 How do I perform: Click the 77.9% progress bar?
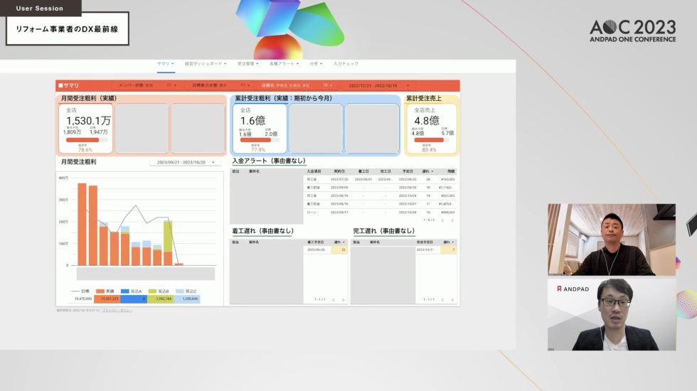[x=260, y=140]
